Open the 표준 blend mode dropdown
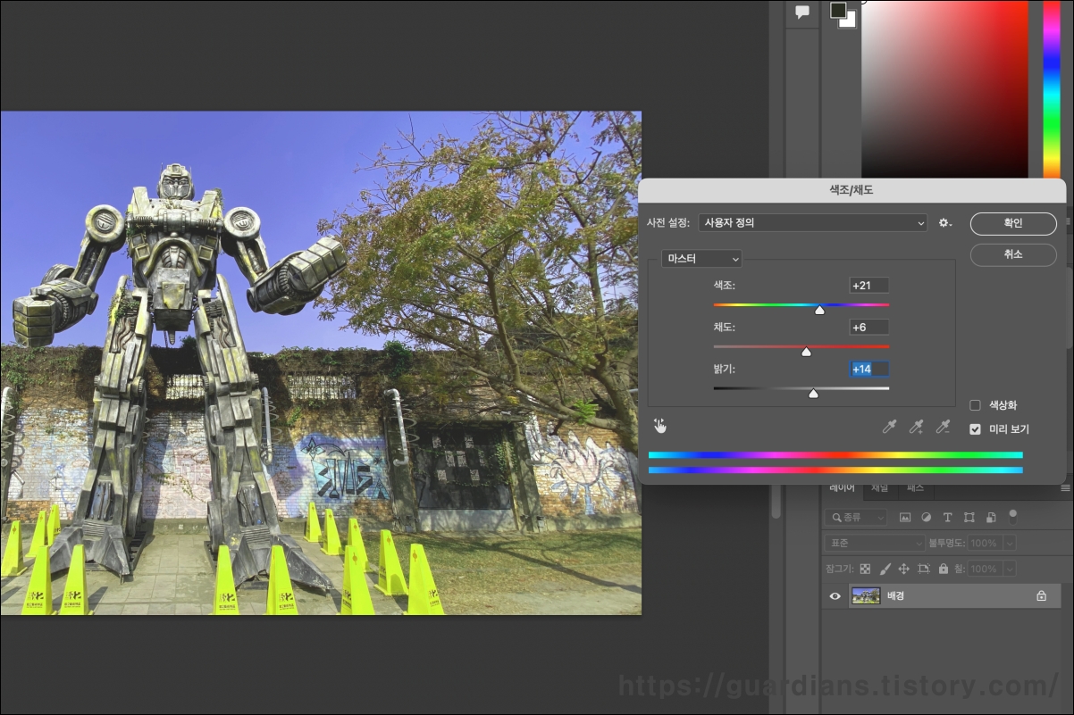The height and width of the screenshot is (715, 1074). pos(875,543)
